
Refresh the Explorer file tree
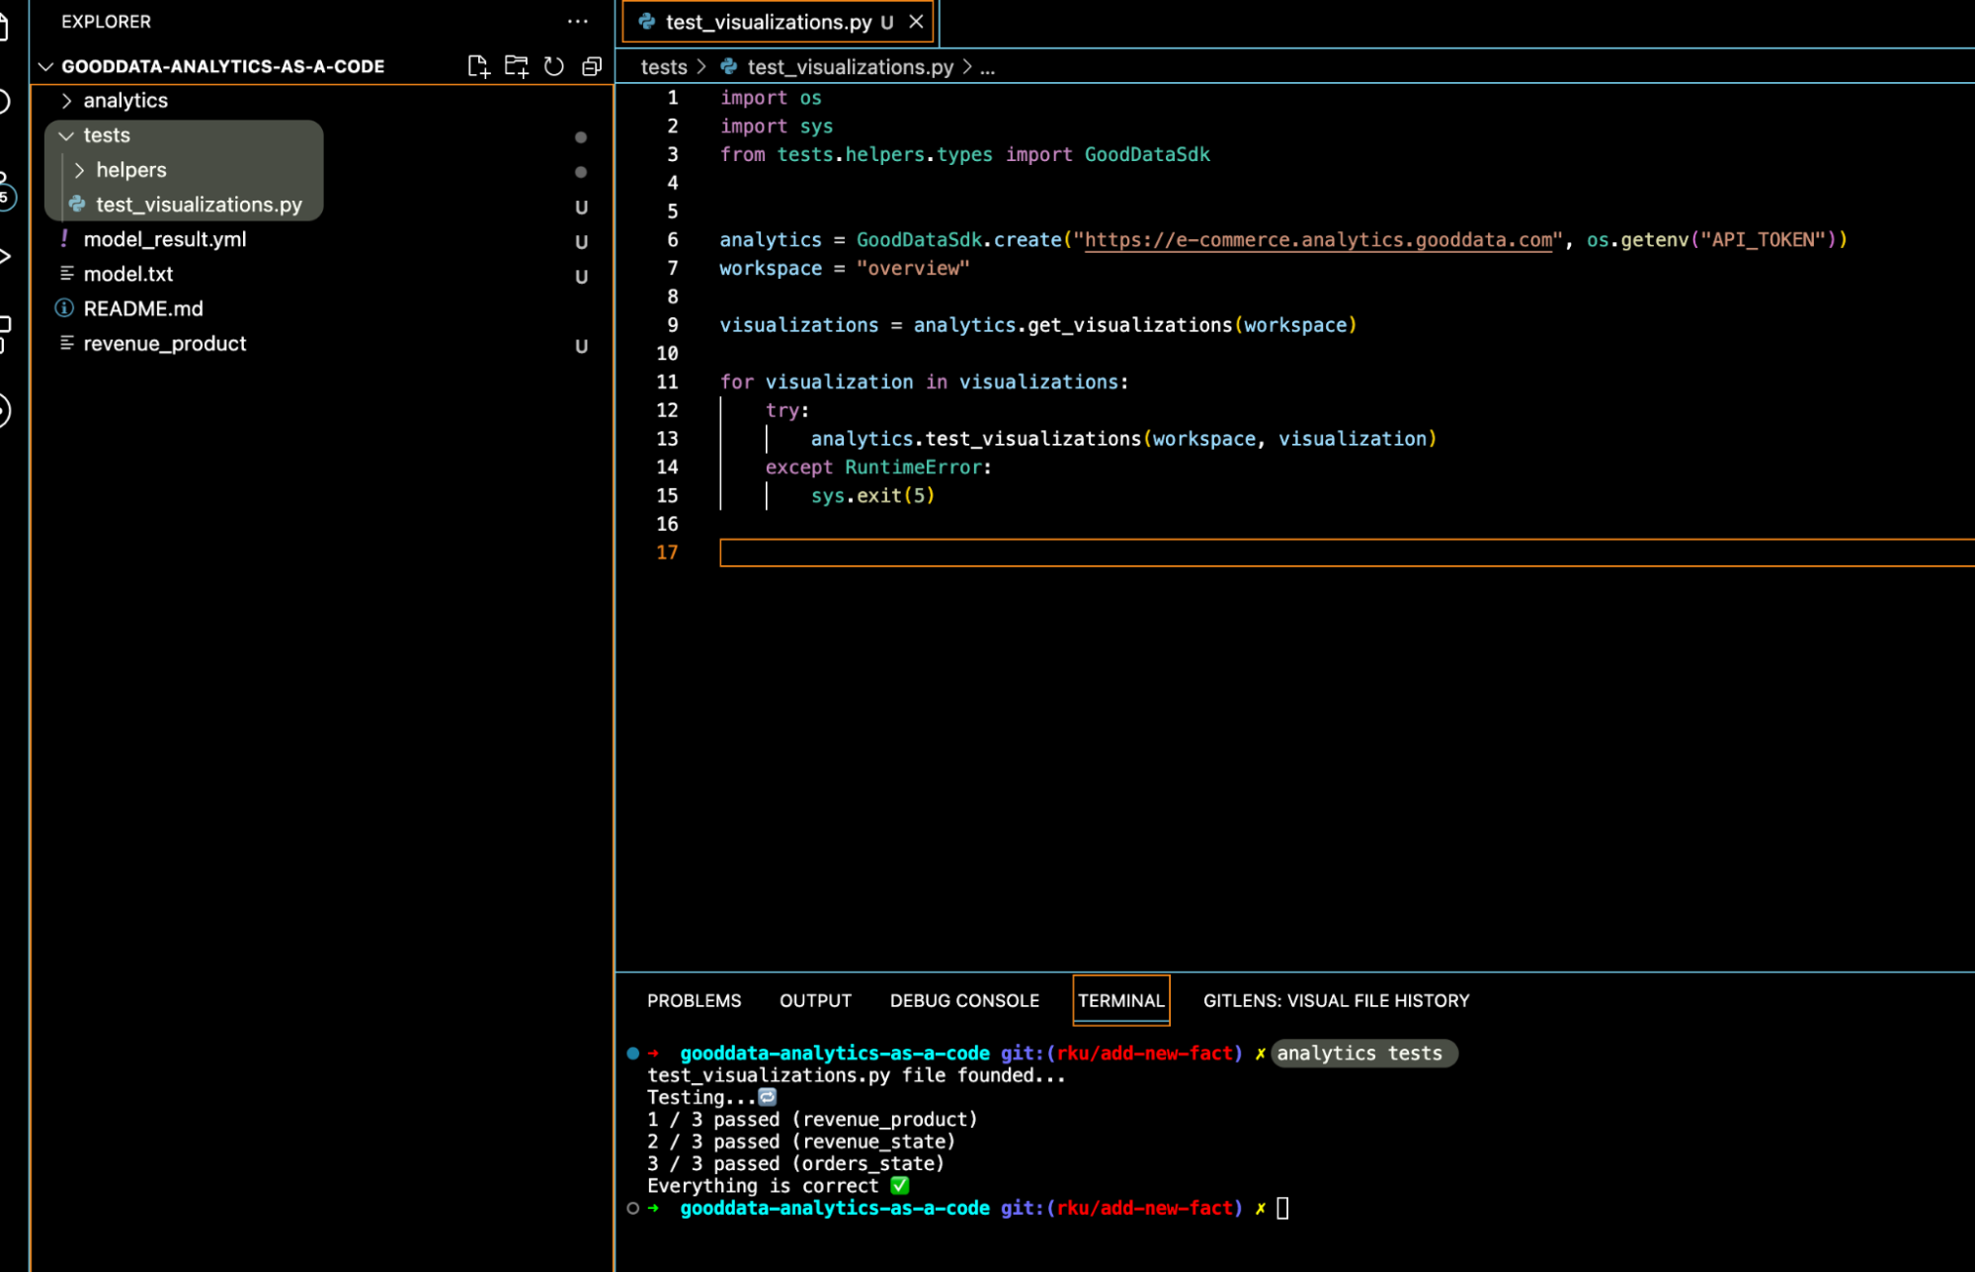pyautogui.click(x=553, y=66)
